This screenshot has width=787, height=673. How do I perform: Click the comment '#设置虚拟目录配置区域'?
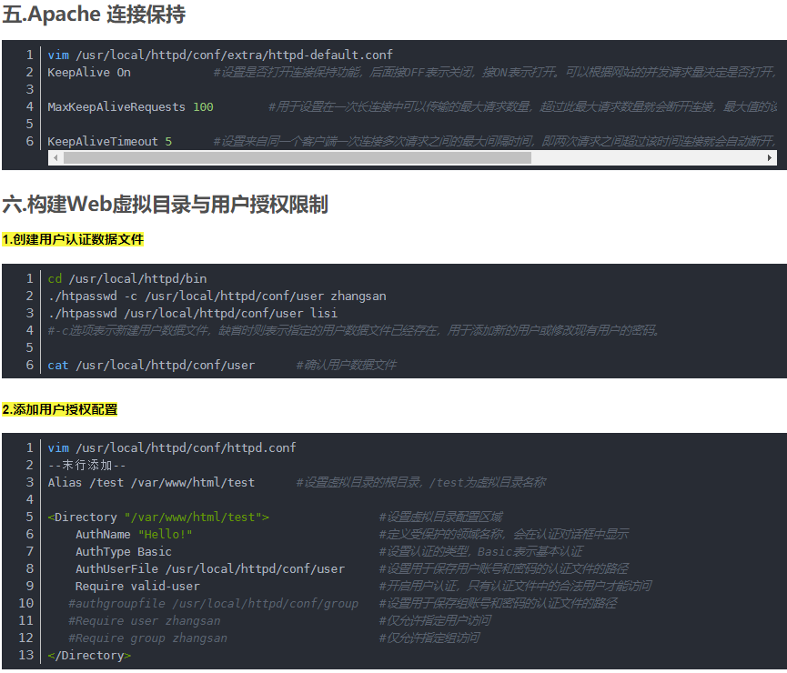pyautogui.click(x=440, y=517)
